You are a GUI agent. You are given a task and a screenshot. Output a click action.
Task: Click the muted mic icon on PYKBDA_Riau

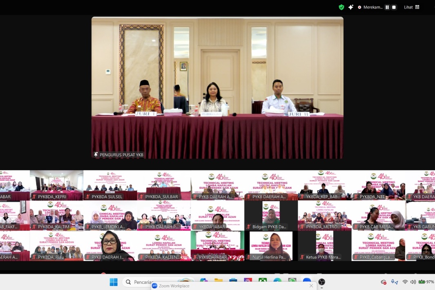point(34,257)
